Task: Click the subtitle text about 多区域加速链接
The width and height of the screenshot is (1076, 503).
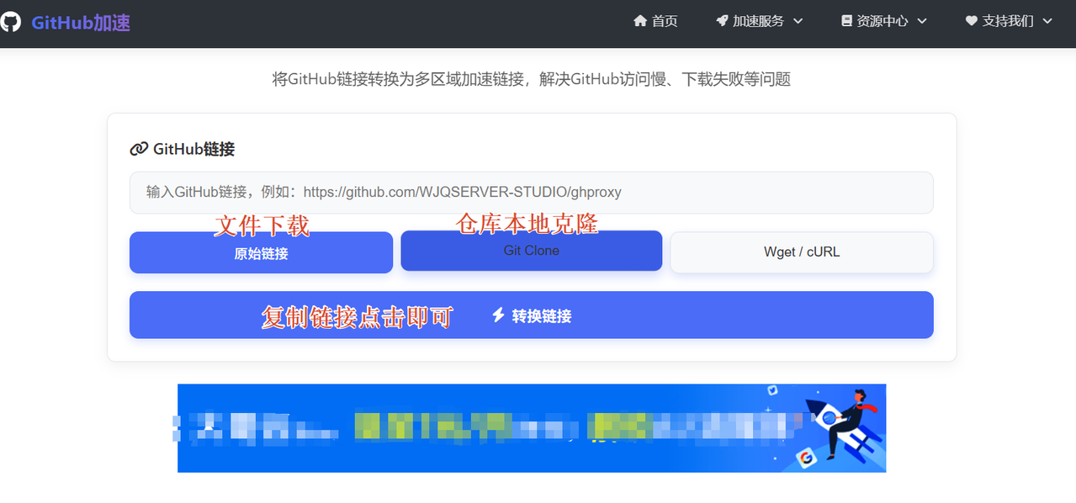Action: (531, 80)
